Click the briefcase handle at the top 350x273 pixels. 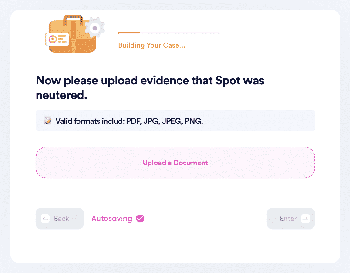[x=73, y=20]
